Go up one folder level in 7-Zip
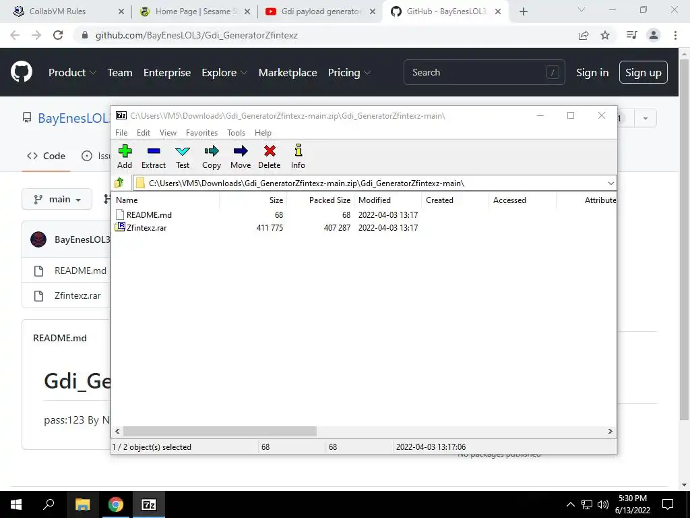This screenshot has width=690, height=518. pos(119,183)
